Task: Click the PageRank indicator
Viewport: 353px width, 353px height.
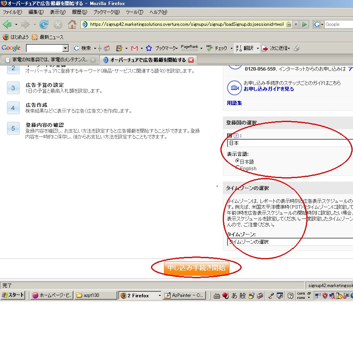Action: click(x=189, y=47)
